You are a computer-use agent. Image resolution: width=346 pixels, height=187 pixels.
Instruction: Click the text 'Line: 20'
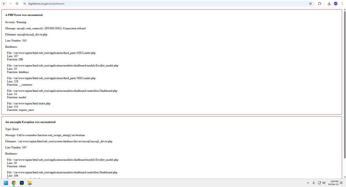[x=12, y=163]
